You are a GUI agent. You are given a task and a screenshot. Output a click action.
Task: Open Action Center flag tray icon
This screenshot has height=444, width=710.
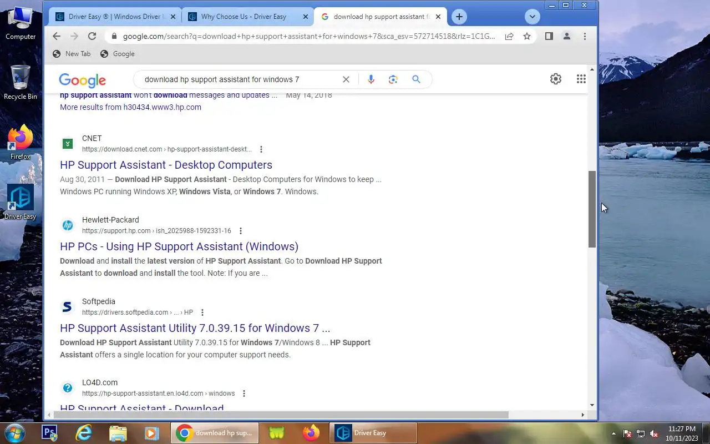tap(627, 433)
